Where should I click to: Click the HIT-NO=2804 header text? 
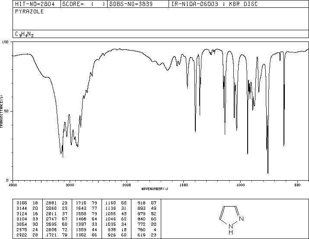point(35,4)
